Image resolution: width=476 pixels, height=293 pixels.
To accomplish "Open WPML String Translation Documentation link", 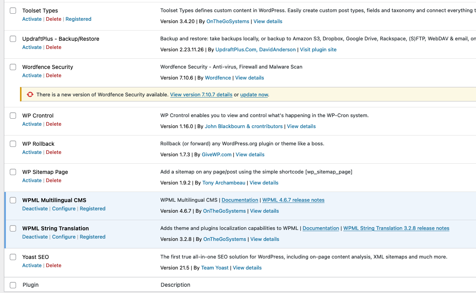I will [321, 228].
